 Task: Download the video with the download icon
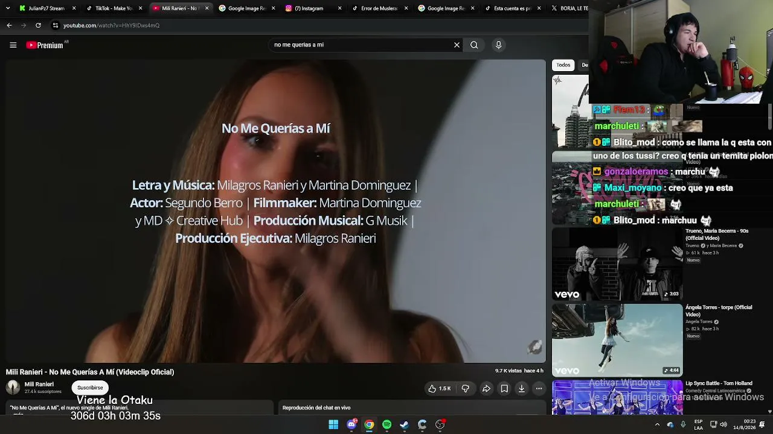(522, 389)
